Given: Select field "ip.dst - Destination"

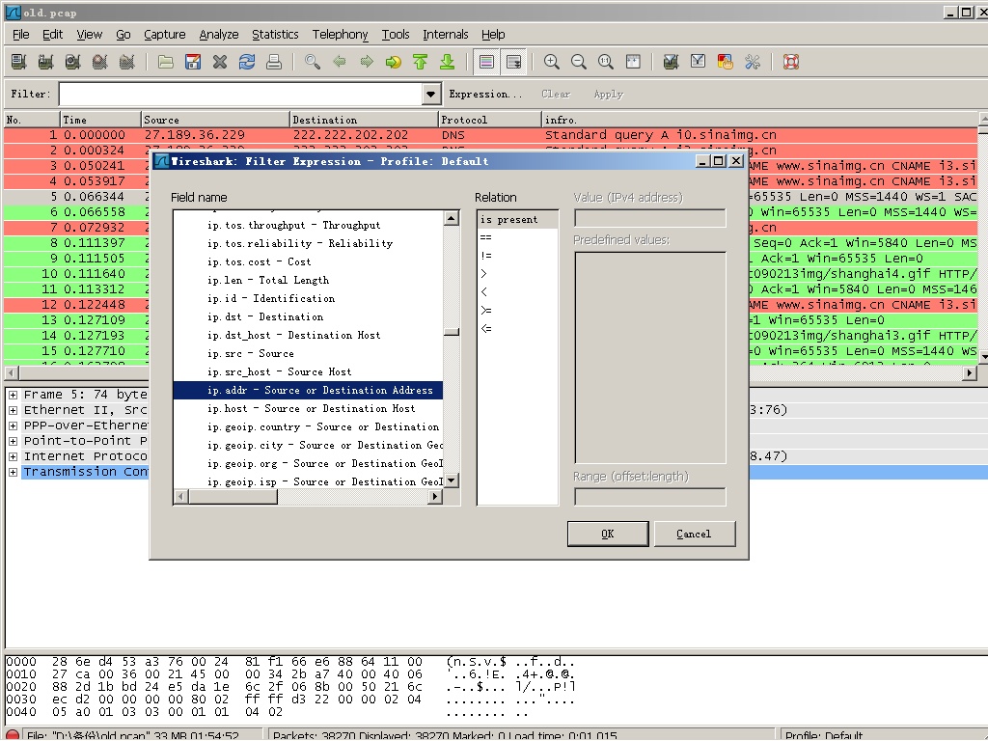Looking at the screenshot, I should (x=308, y=316).
